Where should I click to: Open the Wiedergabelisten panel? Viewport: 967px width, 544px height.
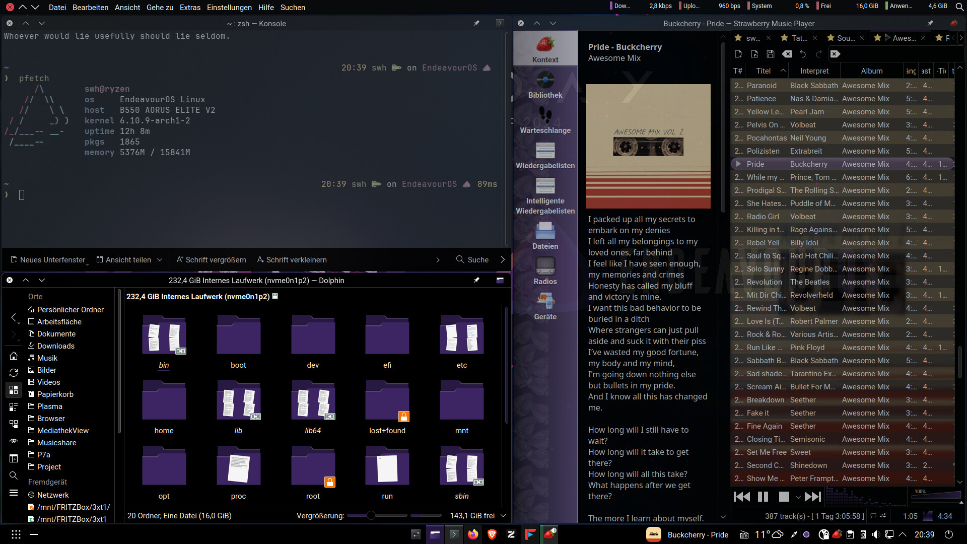click(x=545, y=155)
